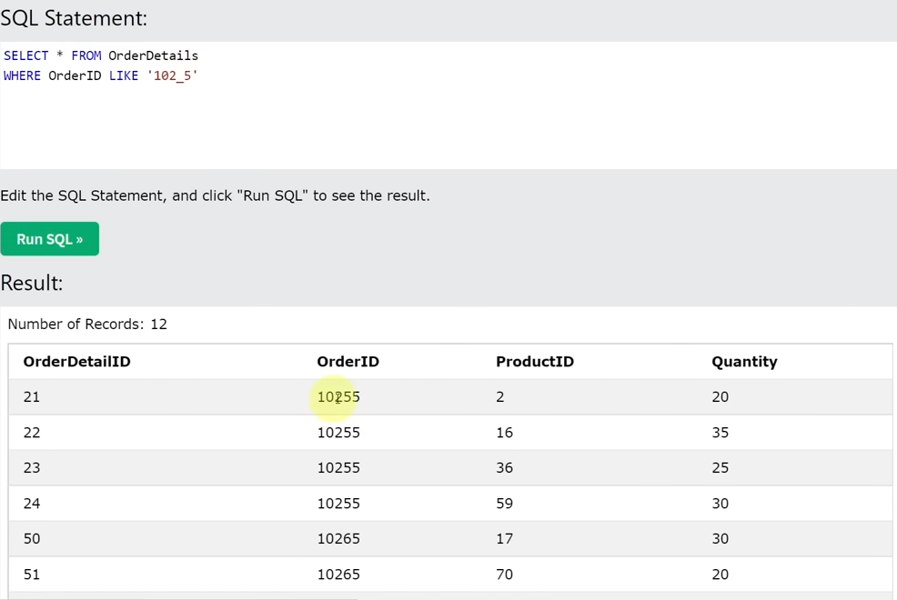Click Quantity 20 in row 21

pos(721,397)
